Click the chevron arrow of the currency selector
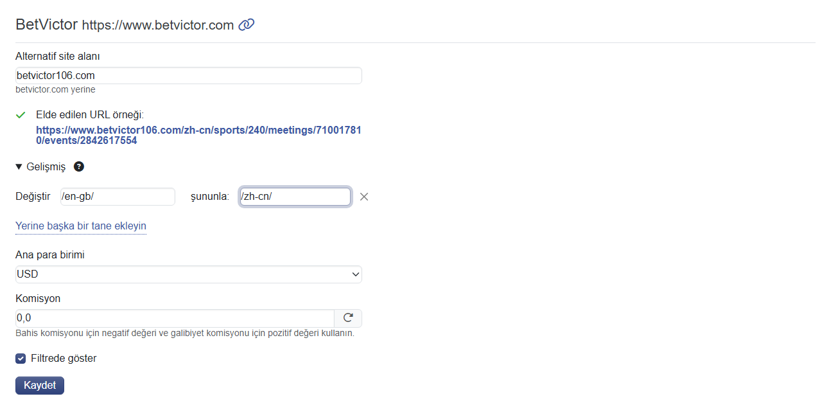 pyautogui.click(x=356, y=274)
